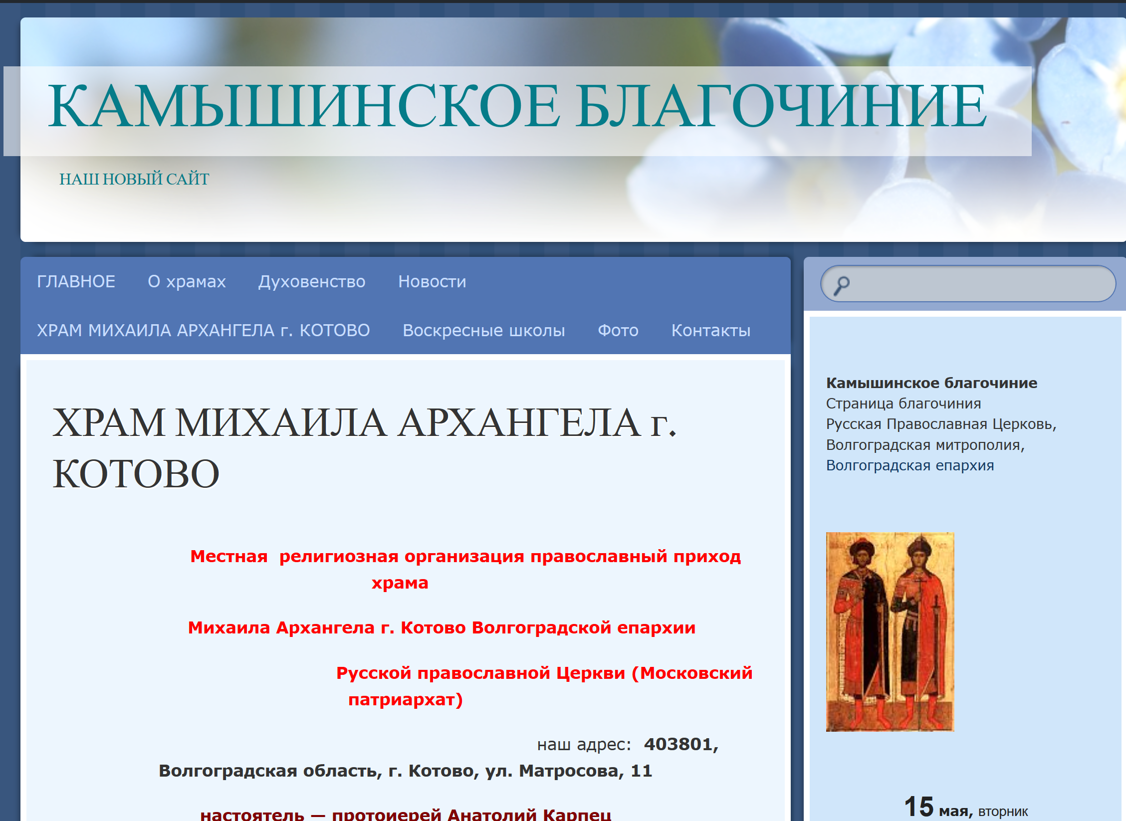Click the rector line протоиерей Анатолий Карпец

[471, 815]
